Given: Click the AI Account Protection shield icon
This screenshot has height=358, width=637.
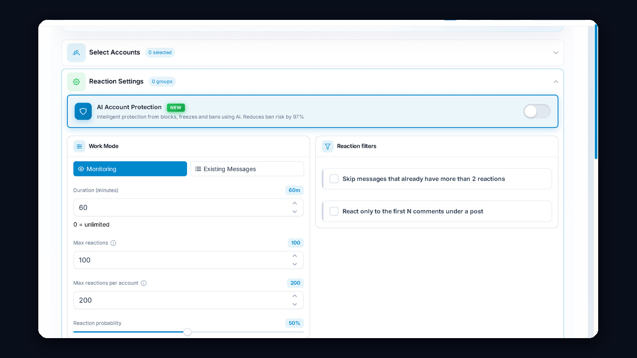Looking at the screenshot, I should 83,111.
